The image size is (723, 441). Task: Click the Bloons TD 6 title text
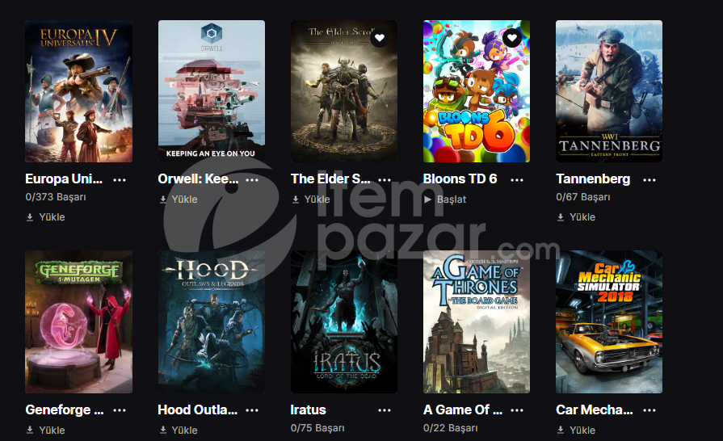[460, 178]
